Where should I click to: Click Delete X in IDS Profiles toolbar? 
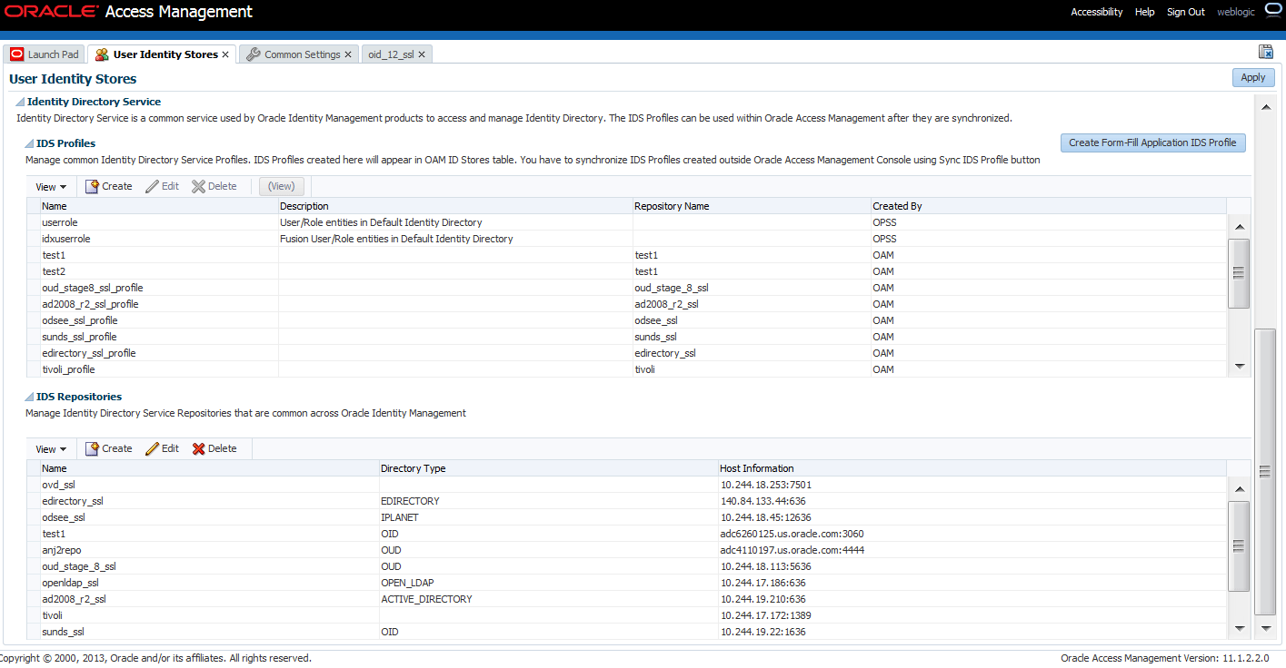coord(198,186)
